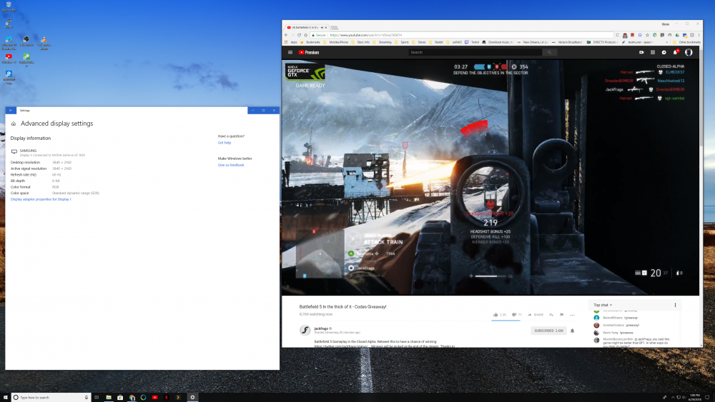
Task: Select the VLC media player desktop icon
Action: pos(44,43)
